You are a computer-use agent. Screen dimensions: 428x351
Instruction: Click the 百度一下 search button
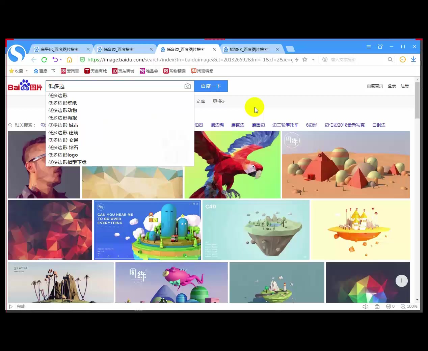point(211,86)
